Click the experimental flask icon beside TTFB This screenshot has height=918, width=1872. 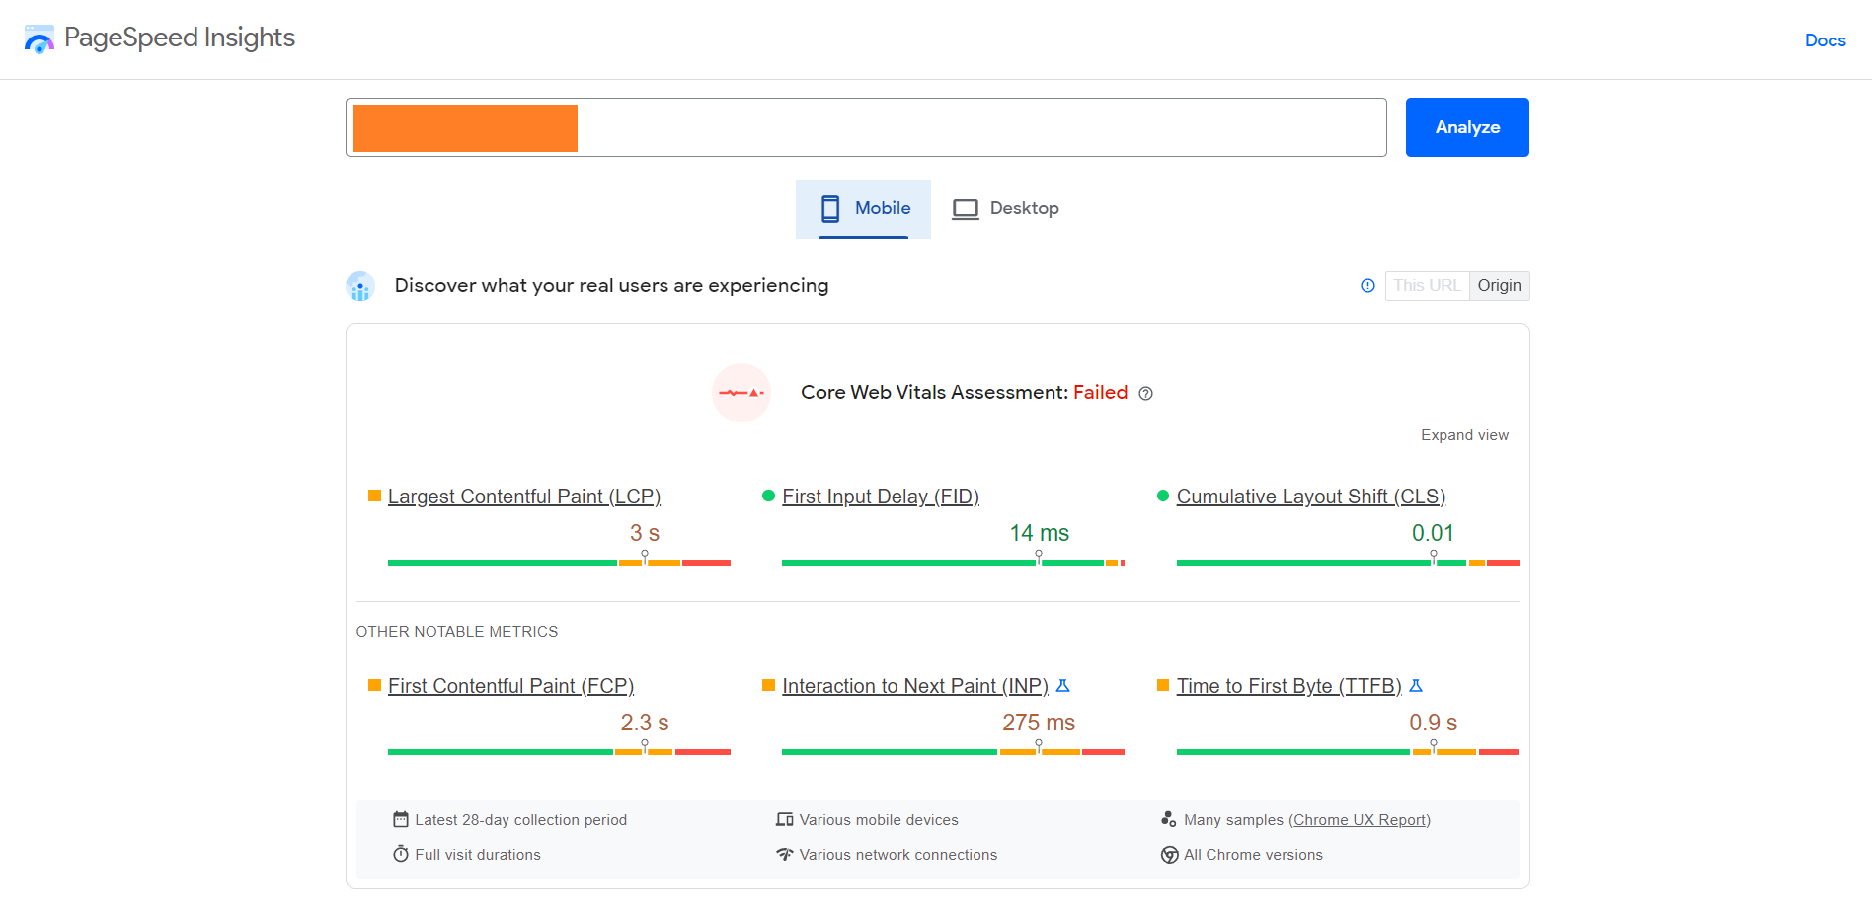(1416, 685)
